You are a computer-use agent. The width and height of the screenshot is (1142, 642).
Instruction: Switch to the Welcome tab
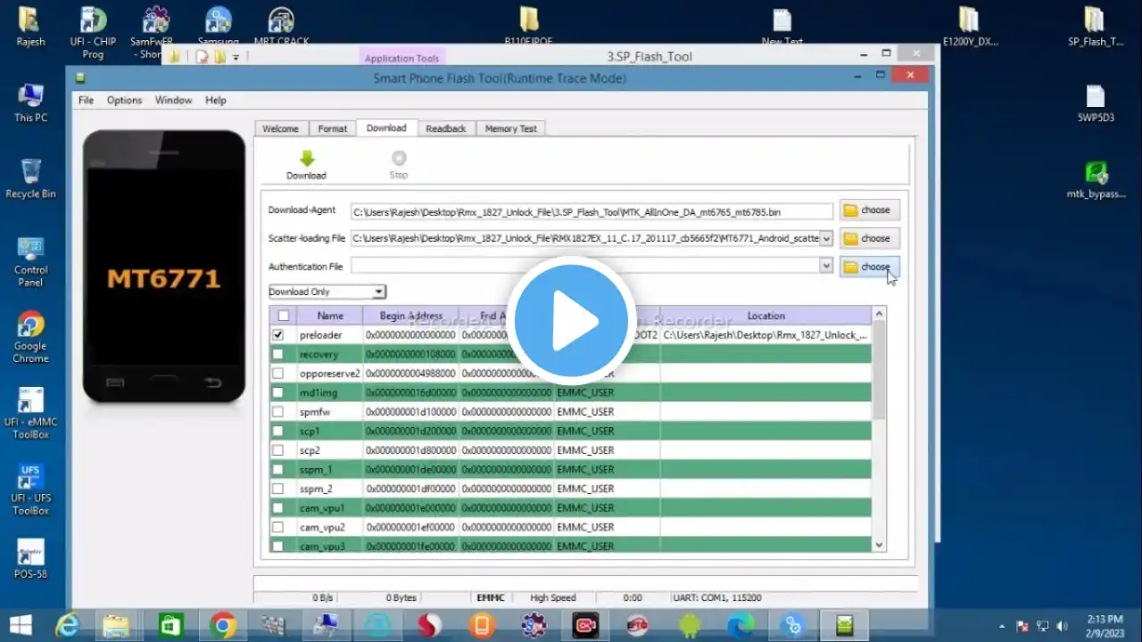point(280,128)
